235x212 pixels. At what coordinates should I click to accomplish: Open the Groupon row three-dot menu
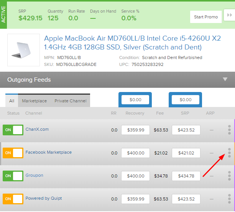tap(229, 176)
